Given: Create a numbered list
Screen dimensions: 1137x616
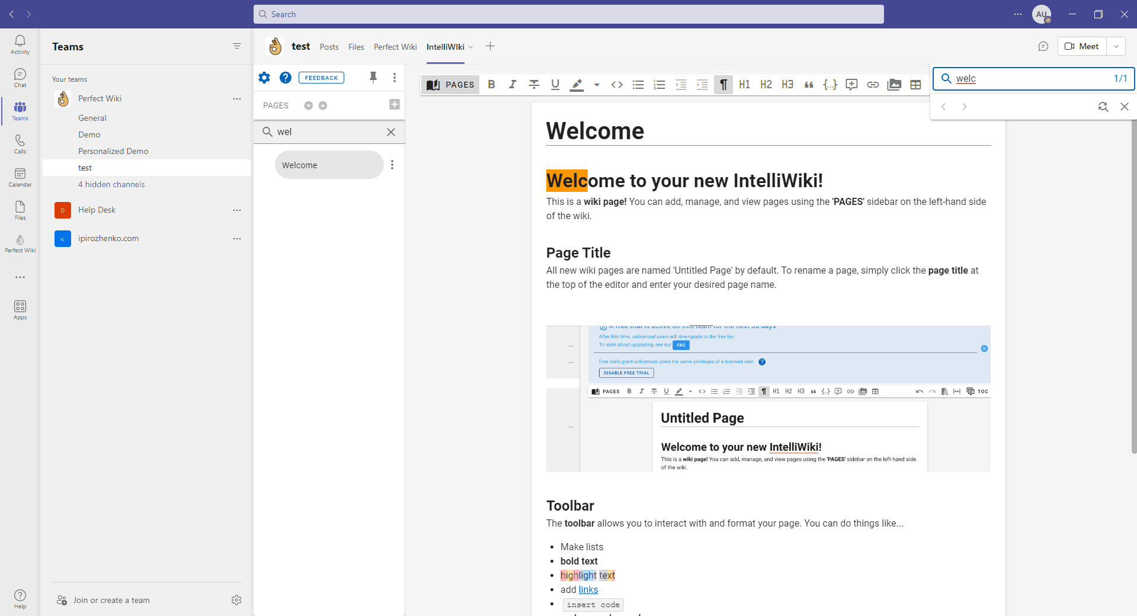Looking at the screenshot, I should (659, 85).
